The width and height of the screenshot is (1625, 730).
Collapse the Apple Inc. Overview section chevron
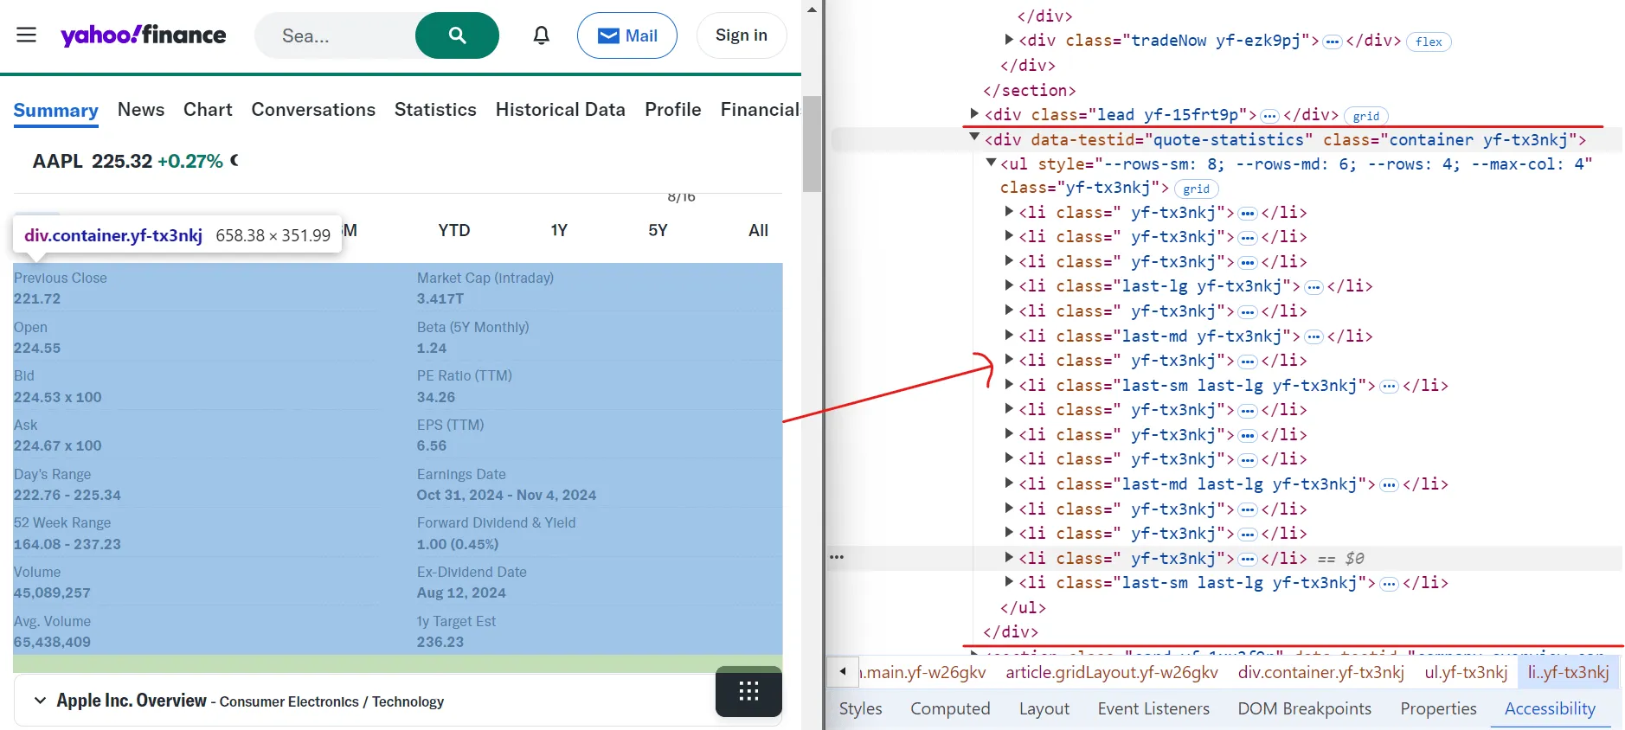tap(40, 701)
